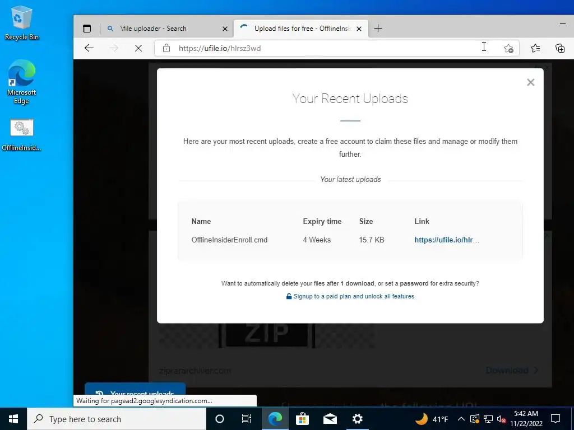
Task: Open Cortana from the taskbar
Action: (x=220, y=419)
